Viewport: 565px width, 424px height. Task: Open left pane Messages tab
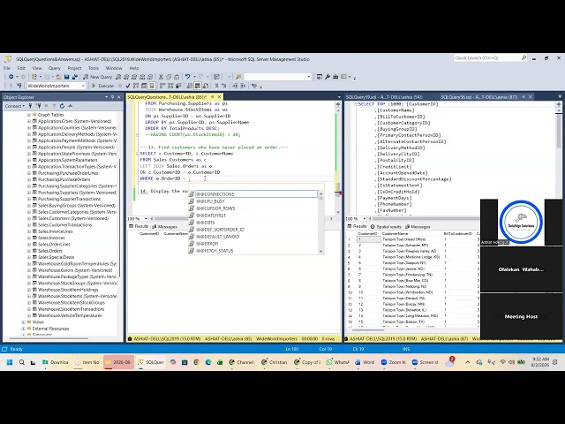(x=165, y=227)
